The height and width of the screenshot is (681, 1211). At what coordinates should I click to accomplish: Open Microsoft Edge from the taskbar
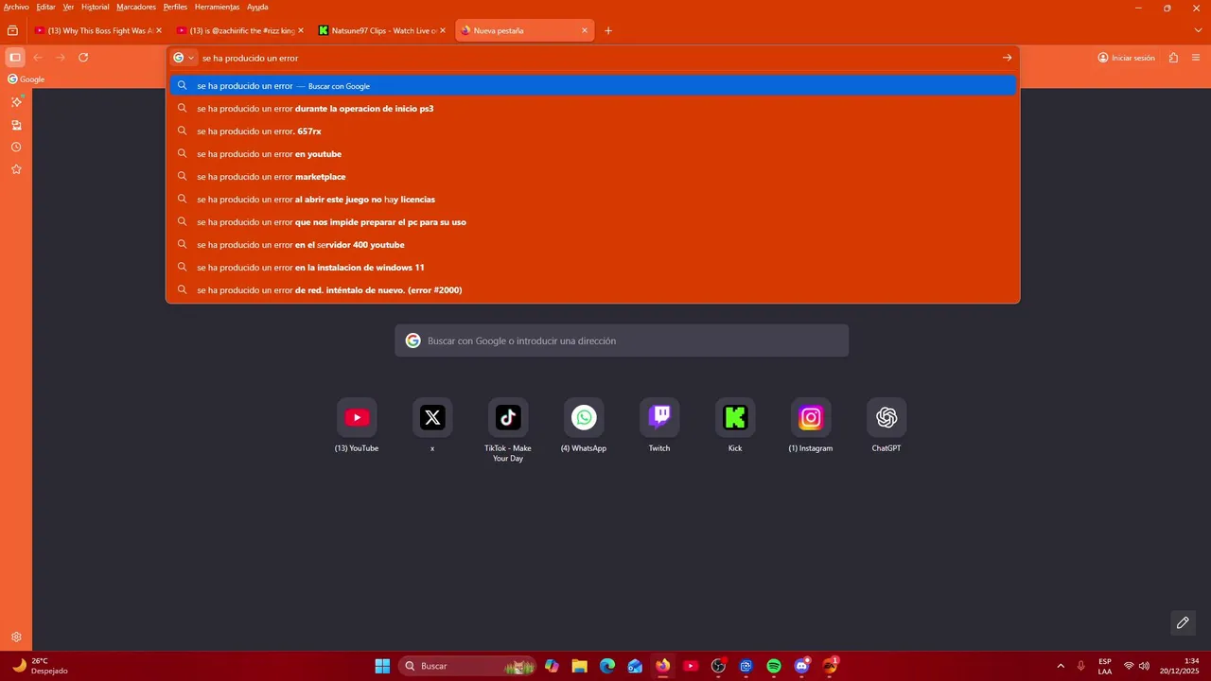(607, 666)
